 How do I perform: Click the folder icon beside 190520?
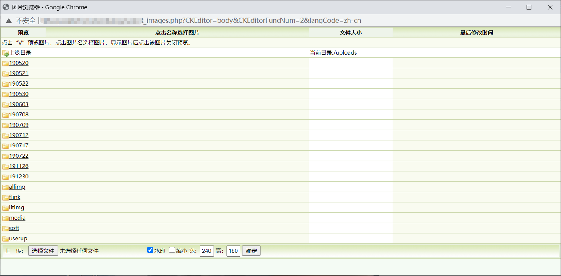tap(5, 63)
